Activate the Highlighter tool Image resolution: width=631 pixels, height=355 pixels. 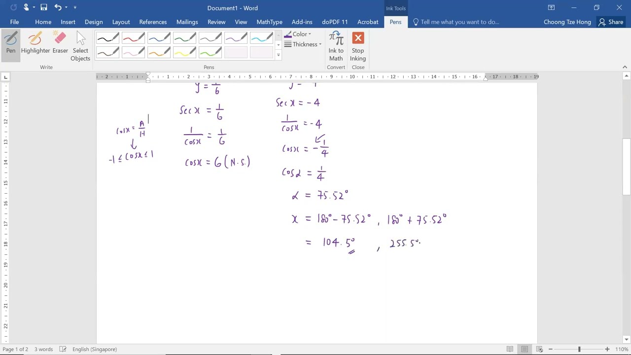click(35, 43)
